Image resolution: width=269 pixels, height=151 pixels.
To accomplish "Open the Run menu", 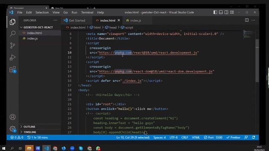I will pos(74,12).
